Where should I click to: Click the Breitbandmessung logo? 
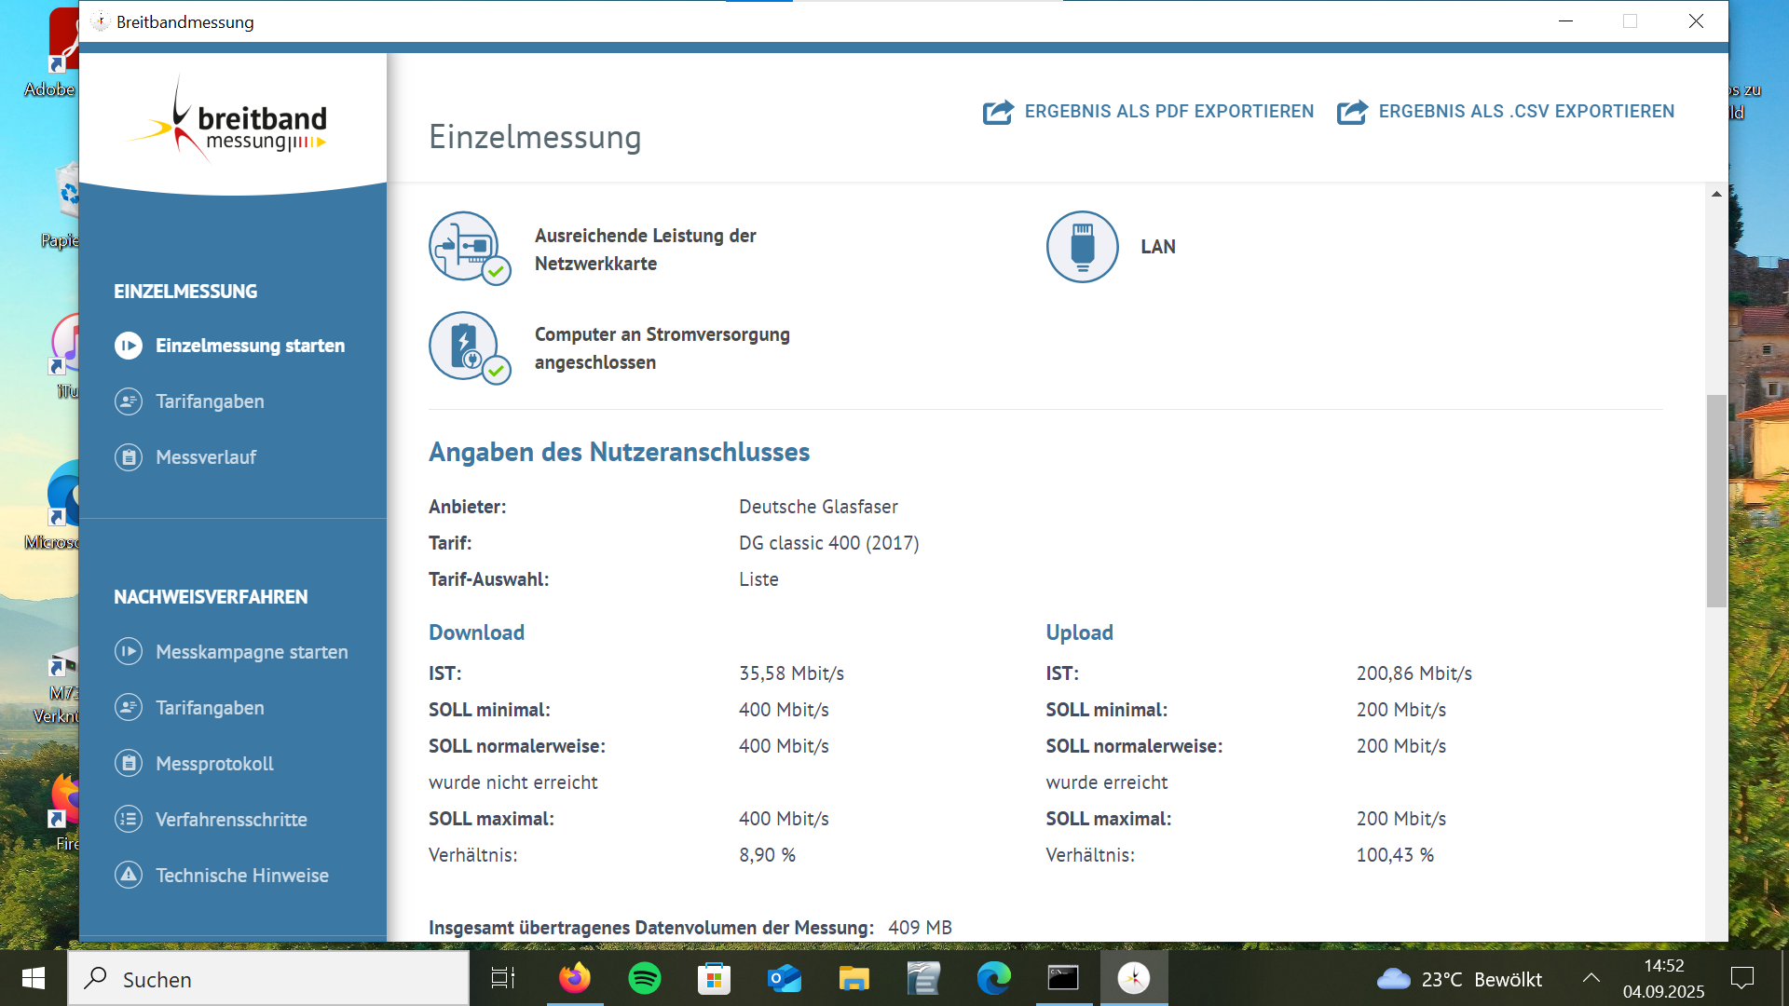pyautogui.click(x=227, y=121)
